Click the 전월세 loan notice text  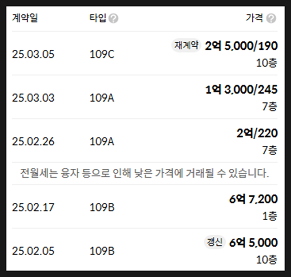pyautogui.click(x=145, y=173)
